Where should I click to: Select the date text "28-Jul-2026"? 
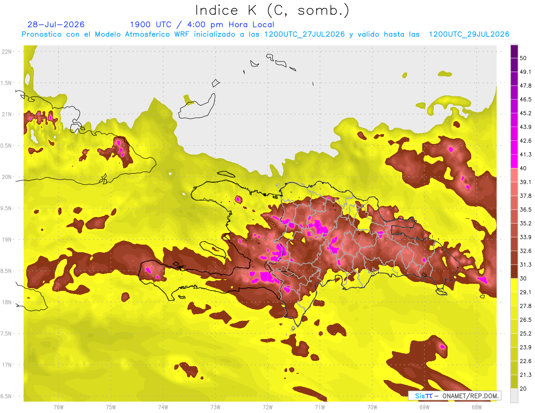pyautogui.click(x=56, y=25)
